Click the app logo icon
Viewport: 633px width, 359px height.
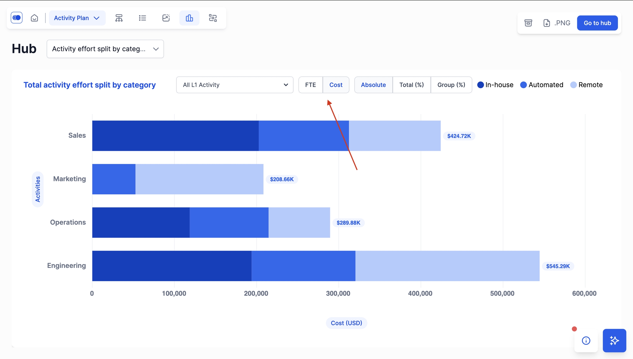coord(16,18)
